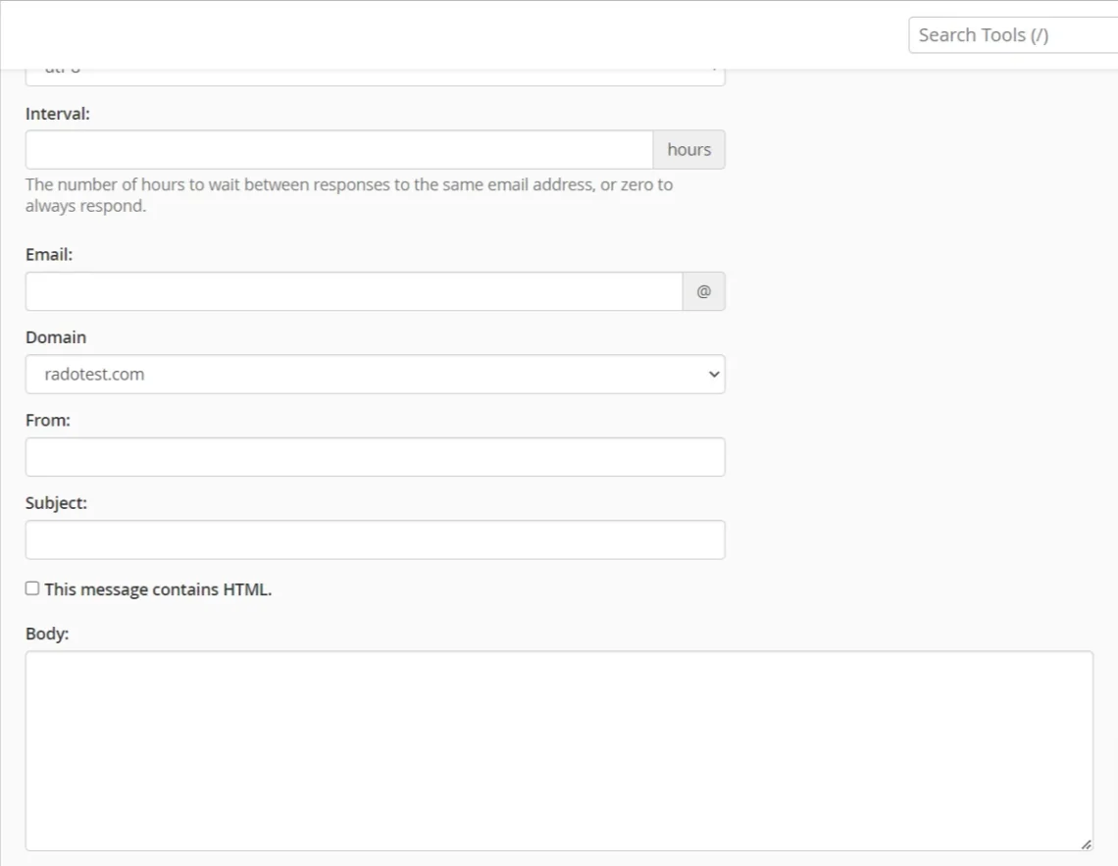
Task: Click the "Body:" field label
Action: tap(47, 634)
